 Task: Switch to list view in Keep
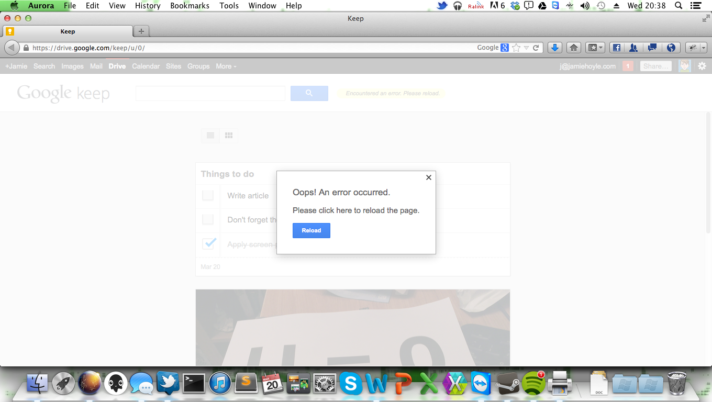(210, 136)
